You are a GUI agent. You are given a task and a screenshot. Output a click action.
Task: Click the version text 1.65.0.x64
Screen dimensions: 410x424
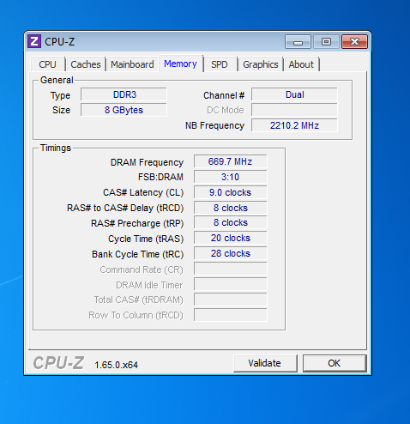click(116, 365)
